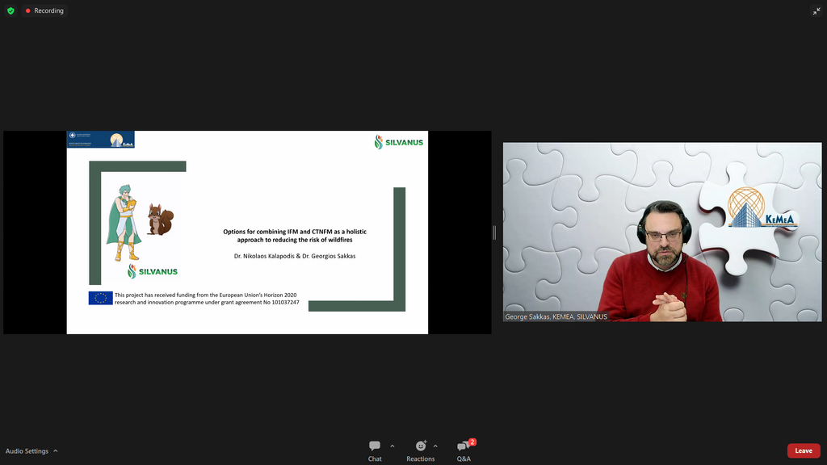Click the red Q&A unread count badge
827x465 pixels.
pos(472,442)
